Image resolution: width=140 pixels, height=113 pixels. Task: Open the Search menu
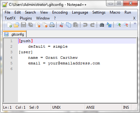click(30, 12)
